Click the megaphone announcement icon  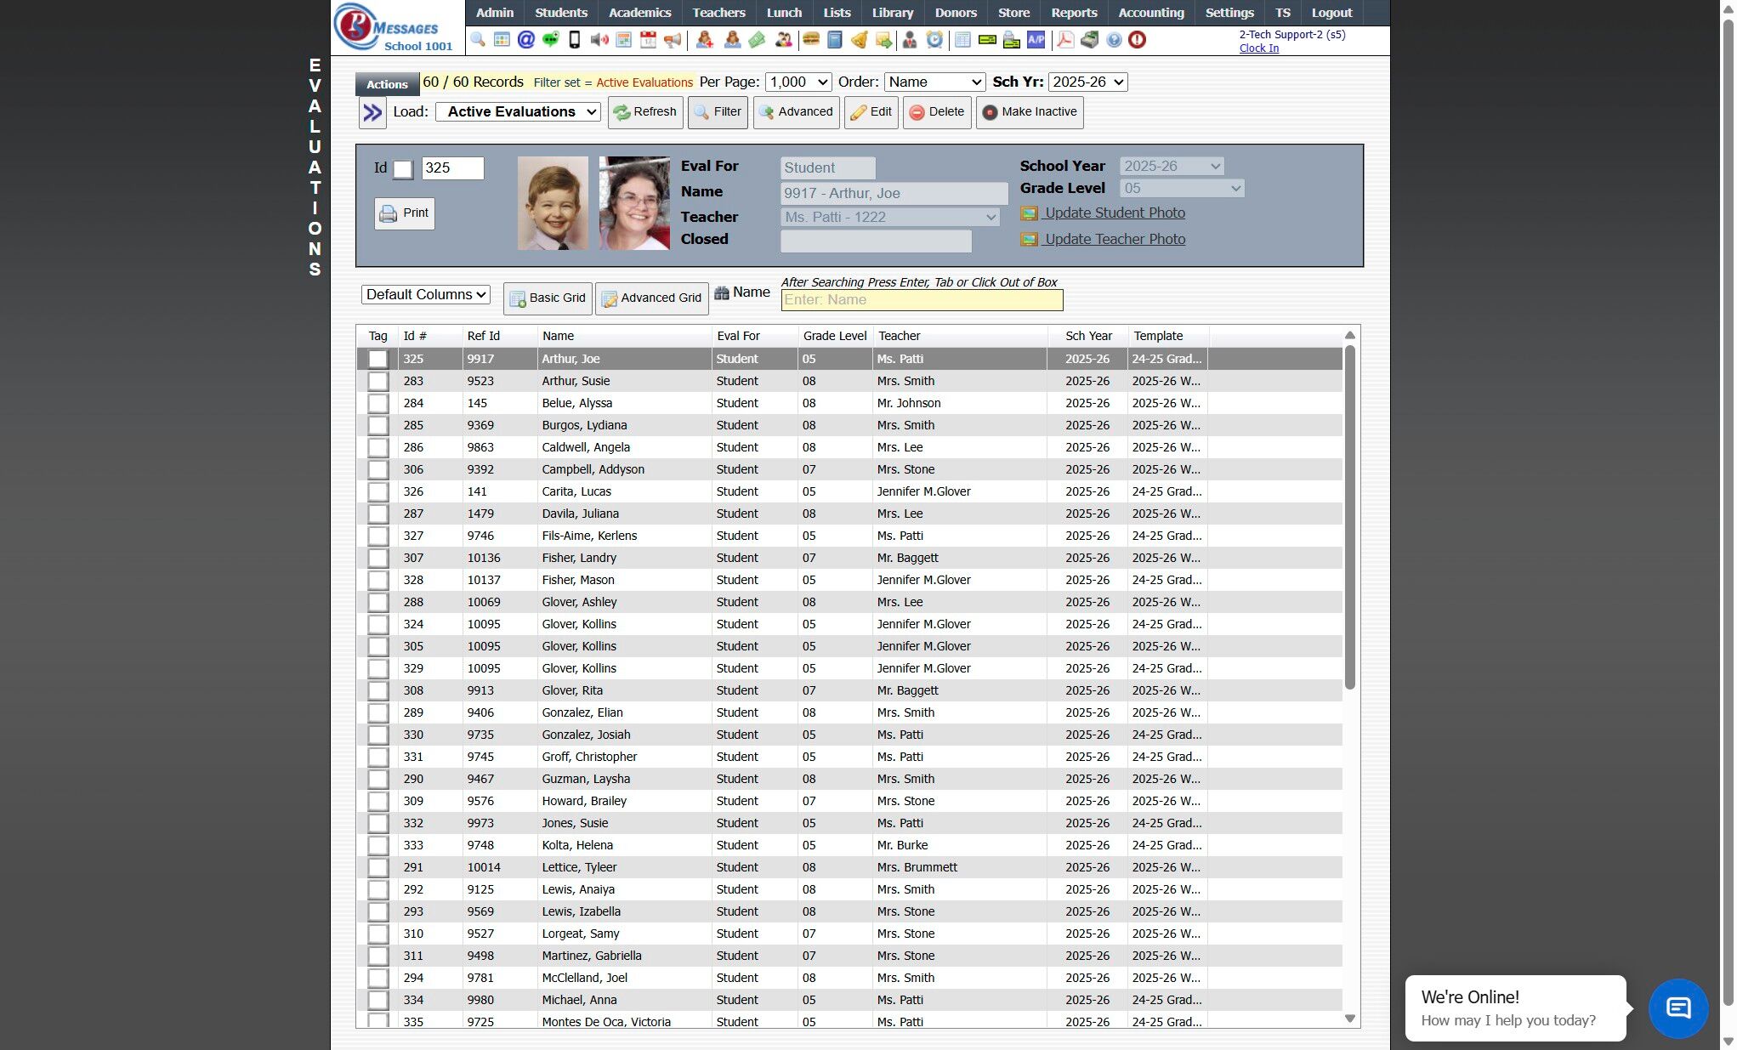pyautogui.click(x=673, y=40)
